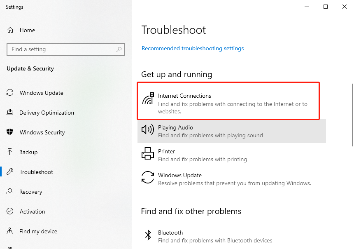354x249 pixels.
Task: Click the Internet Connections Wi-Fi icon
Action: coord(148,99)
